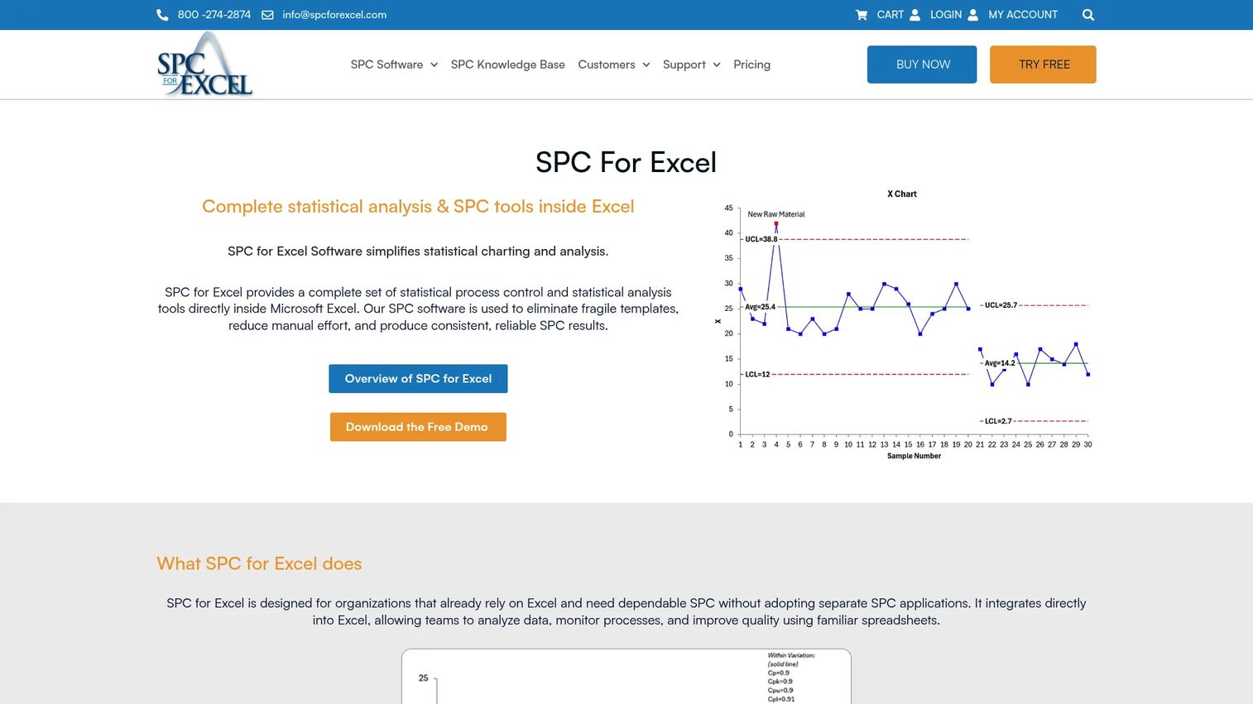Click Download the Free Demo button
This screenshot has width=1253, height=704.
click(418, 427)
